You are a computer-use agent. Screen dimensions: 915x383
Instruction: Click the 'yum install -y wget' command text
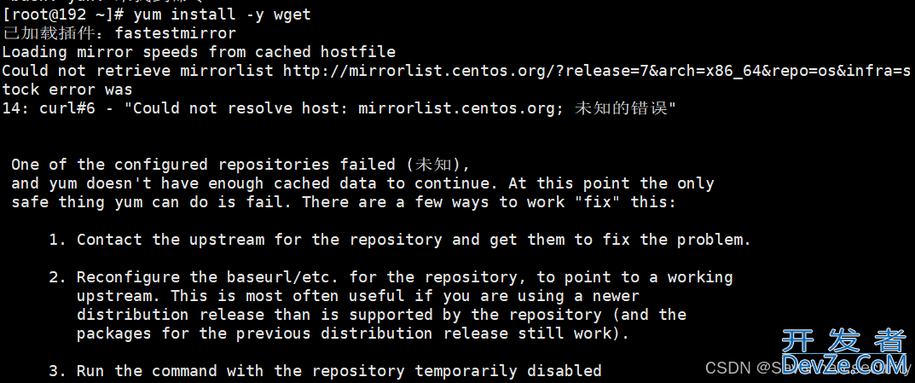coord(223,14)
